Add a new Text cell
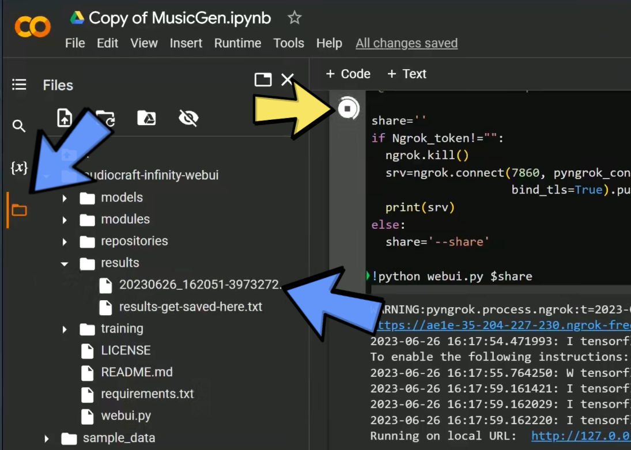 406,74
